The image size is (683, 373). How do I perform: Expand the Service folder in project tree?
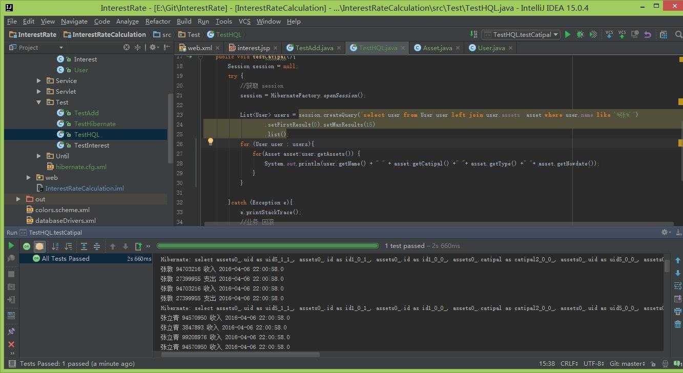(x=39, y=80)
